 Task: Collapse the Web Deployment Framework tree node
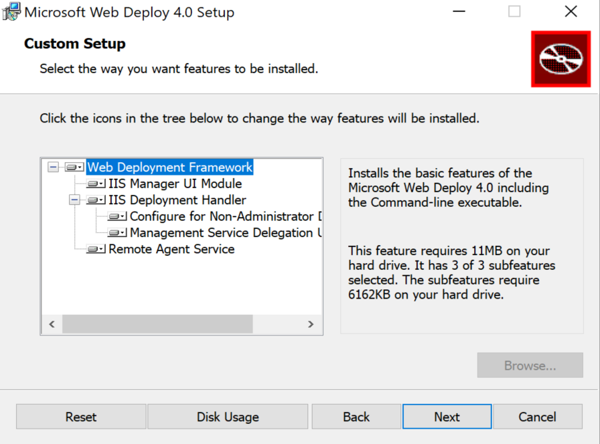[54, 167]
